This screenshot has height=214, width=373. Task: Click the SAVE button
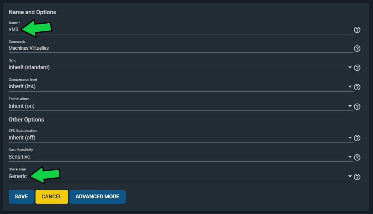click(x=21, y=197)
